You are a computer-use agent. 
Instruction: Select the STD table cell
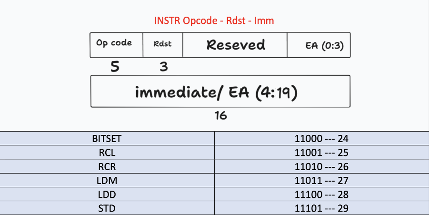107,208
